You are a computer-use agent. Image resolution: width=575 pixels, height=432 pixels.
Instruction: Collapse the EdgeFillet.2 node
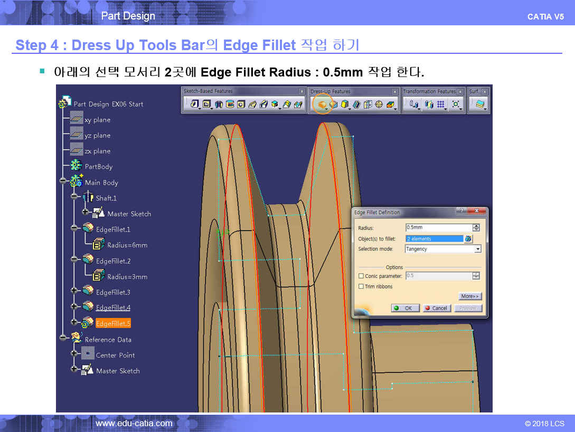click(x=74, y=259)
